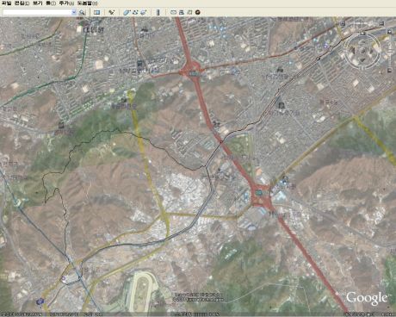Select the Add Polygon tool

127,12
